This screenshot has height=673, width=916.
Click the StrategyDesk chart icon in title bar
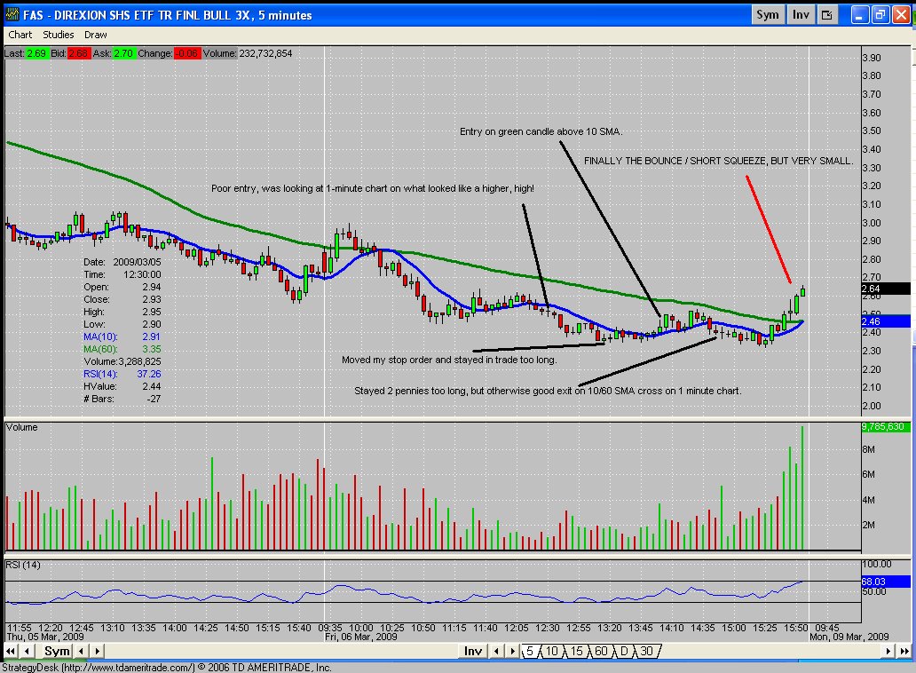pos(12,14)
